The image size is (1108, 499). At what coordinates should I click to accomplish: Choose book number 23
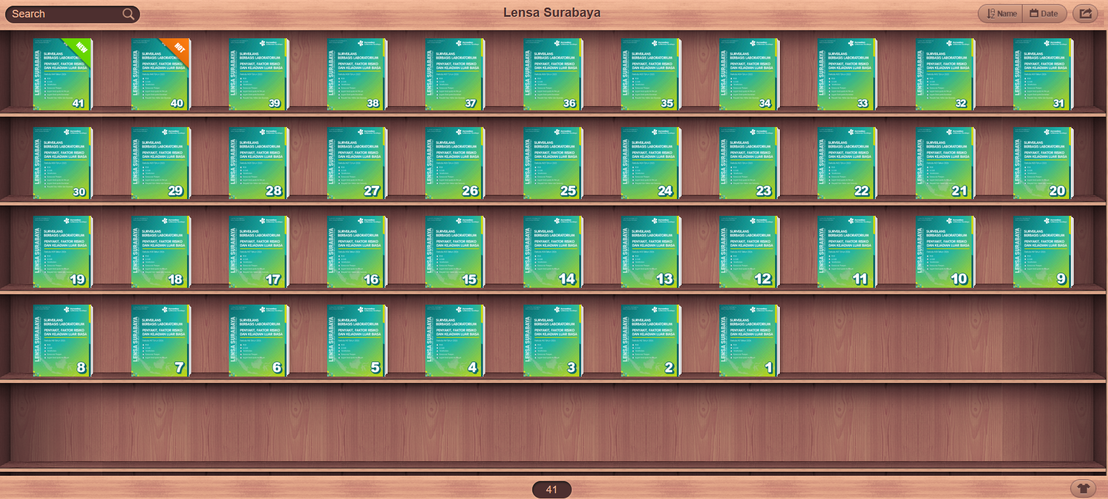(749, 163)
